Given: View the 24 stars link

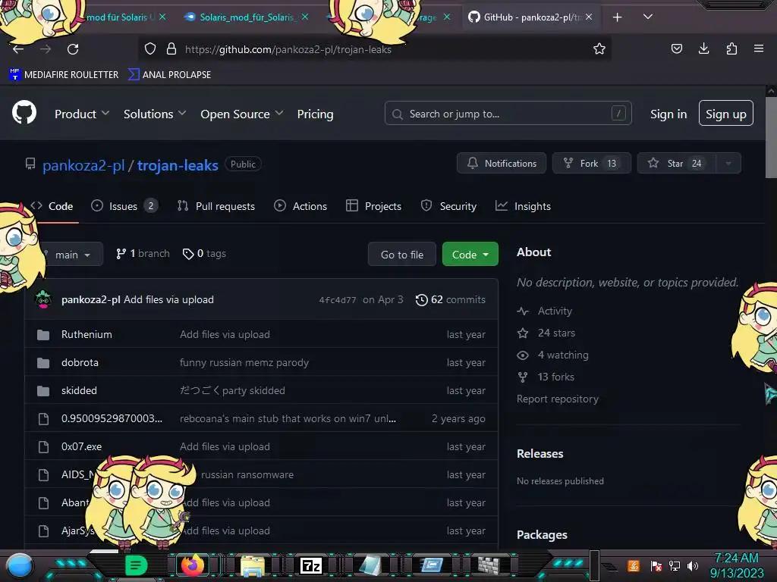Looking at the screenshot, I should point(546,333).
